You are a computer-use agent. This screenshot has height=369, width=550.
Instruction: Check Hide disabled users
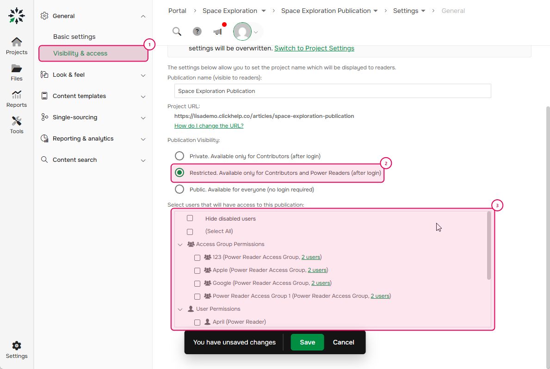click(190, 218)
